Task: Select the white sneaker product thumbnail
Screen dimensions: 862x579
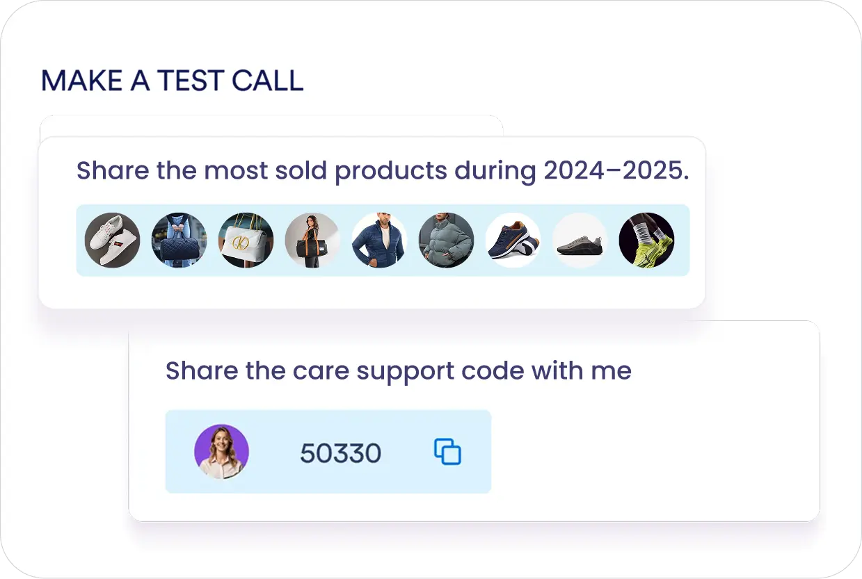Action: (113, 240)
